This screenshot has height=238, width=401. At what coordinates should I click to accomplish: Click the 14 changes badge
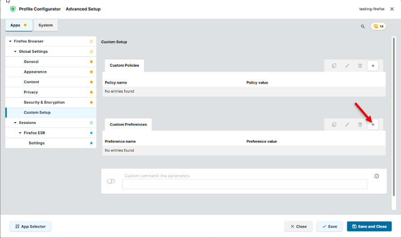379,26
